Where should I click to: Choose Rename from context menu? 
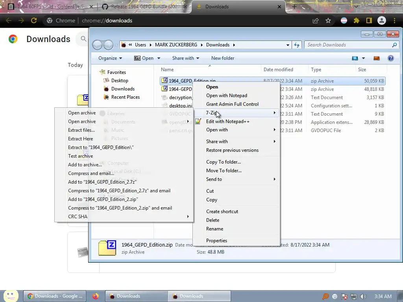pyautogui.click(x=214, y=229)
